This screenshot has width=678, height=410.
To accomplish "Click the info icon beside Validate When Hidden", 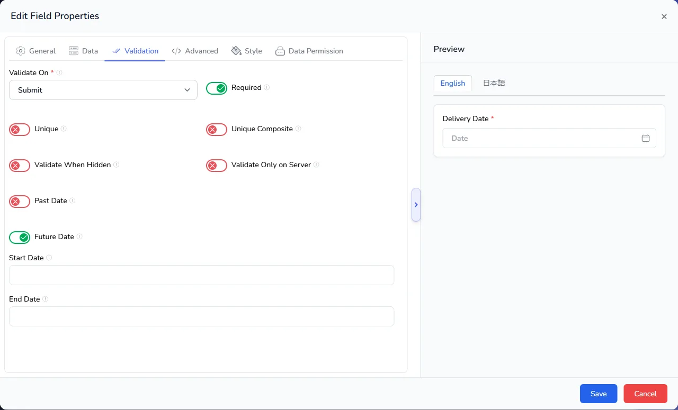I will 117,165.
